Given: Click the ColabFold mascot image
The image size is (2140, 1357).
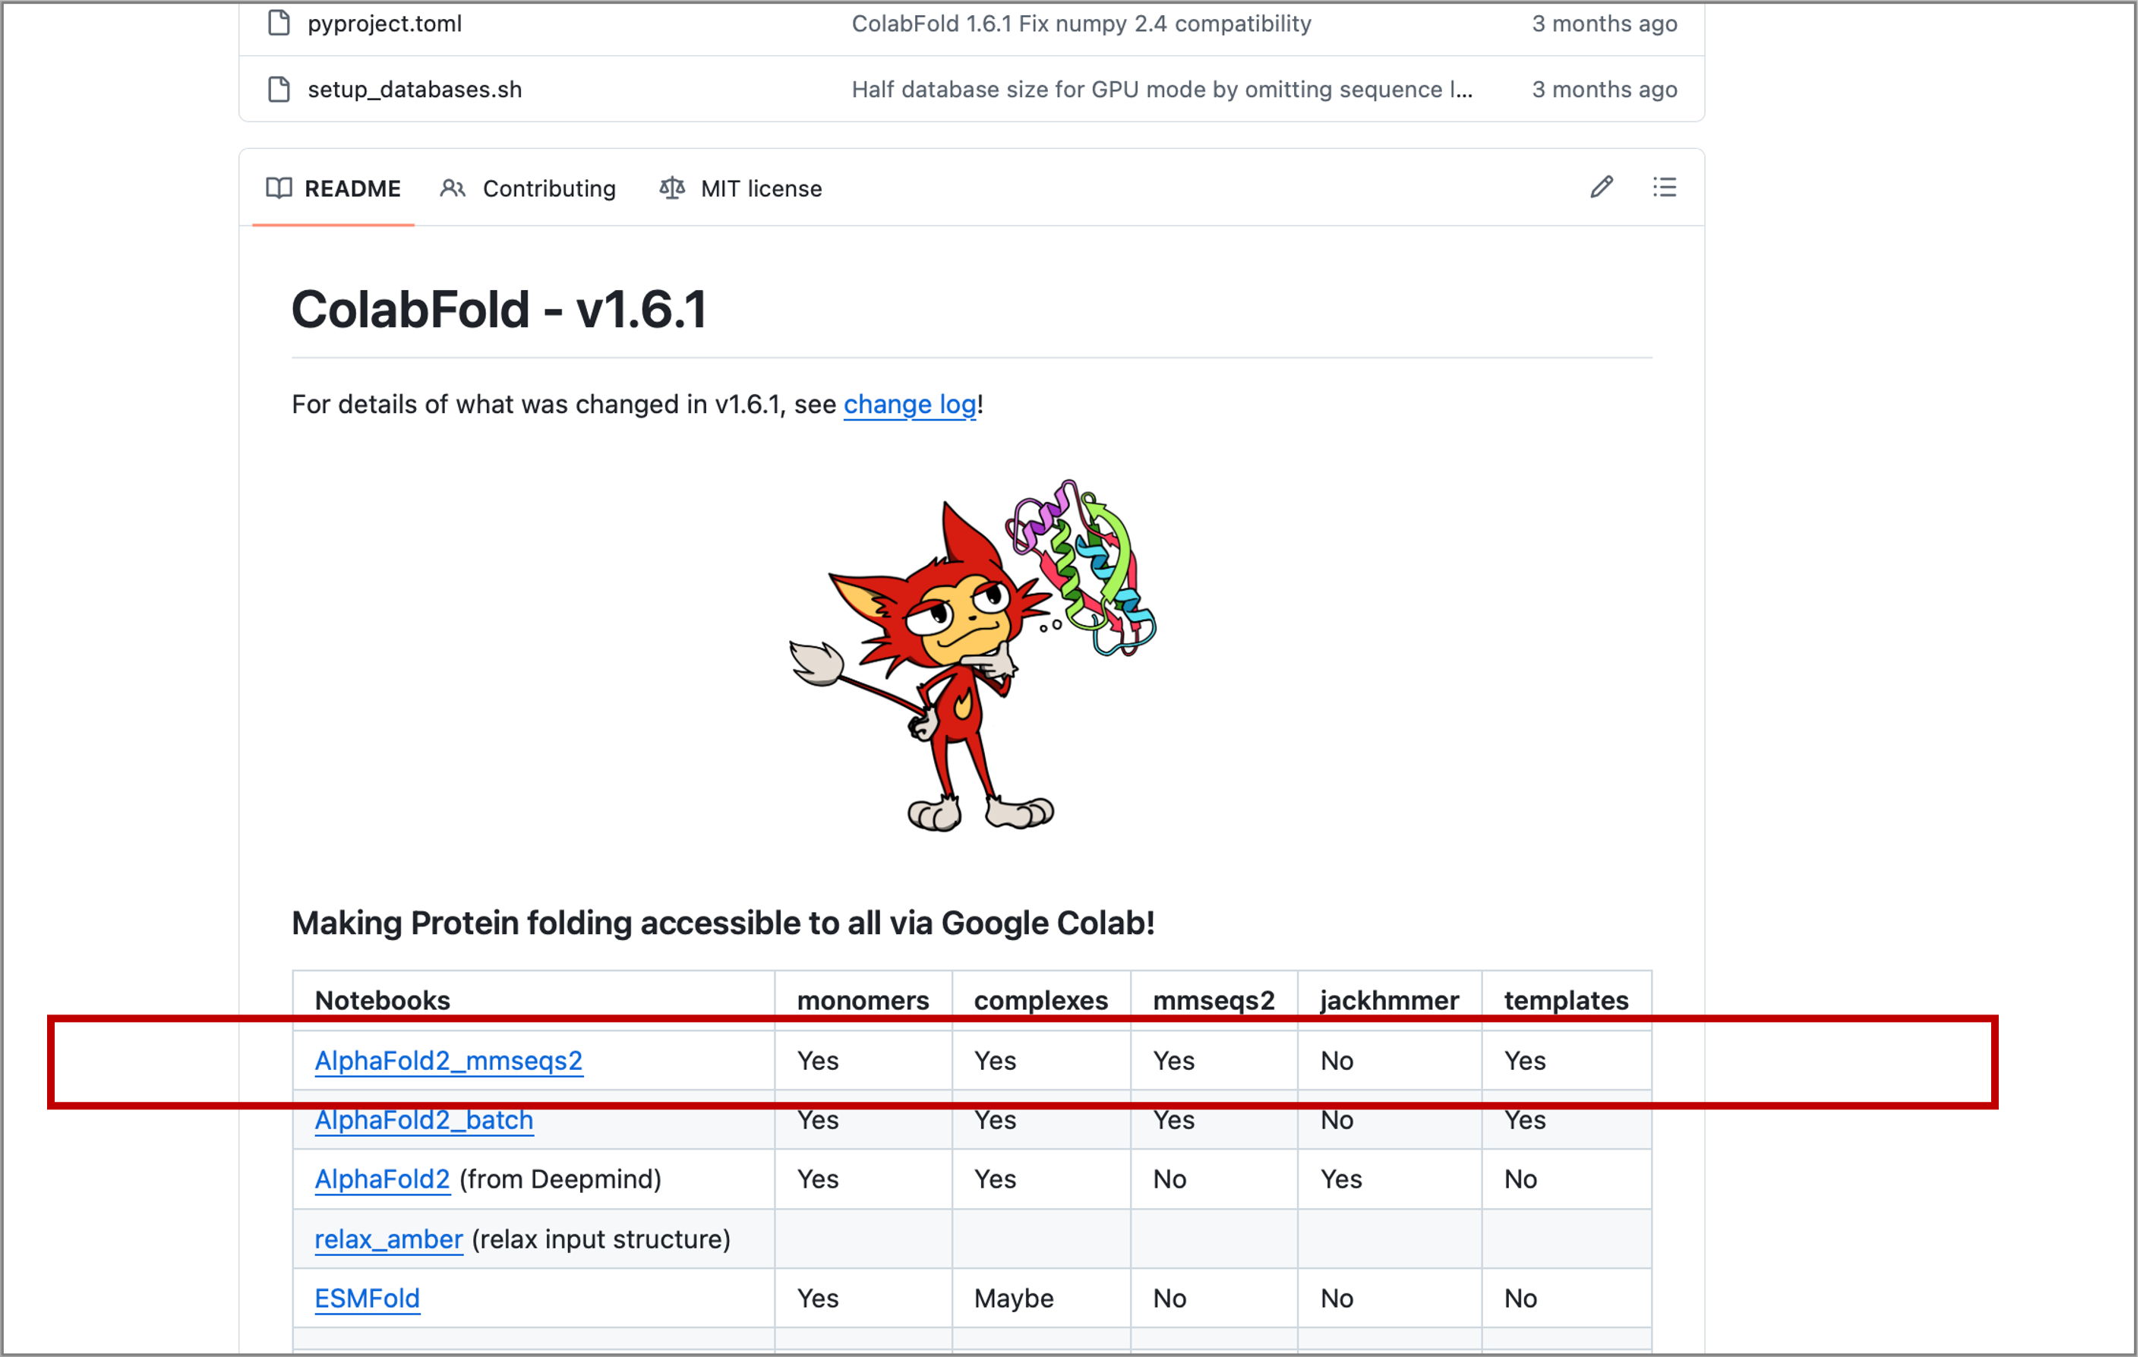Looking at the screenshot, I should pos(972,656).
